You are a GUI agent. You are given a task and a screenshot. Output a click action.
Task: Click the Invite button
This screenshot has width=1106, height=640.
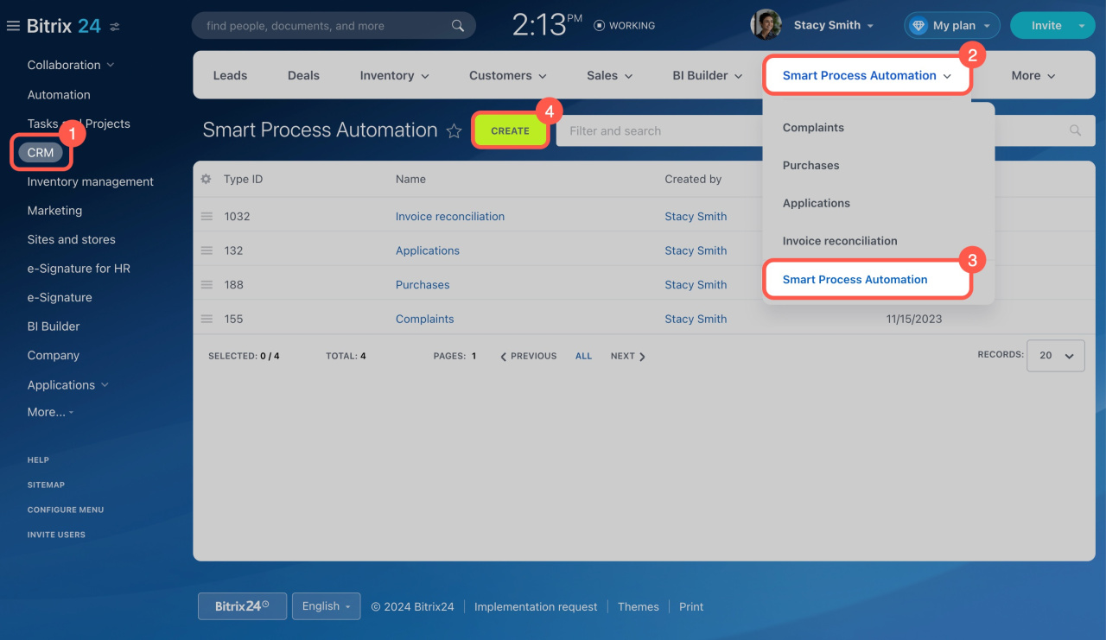pyautogui.click(x=1046, y=26)
